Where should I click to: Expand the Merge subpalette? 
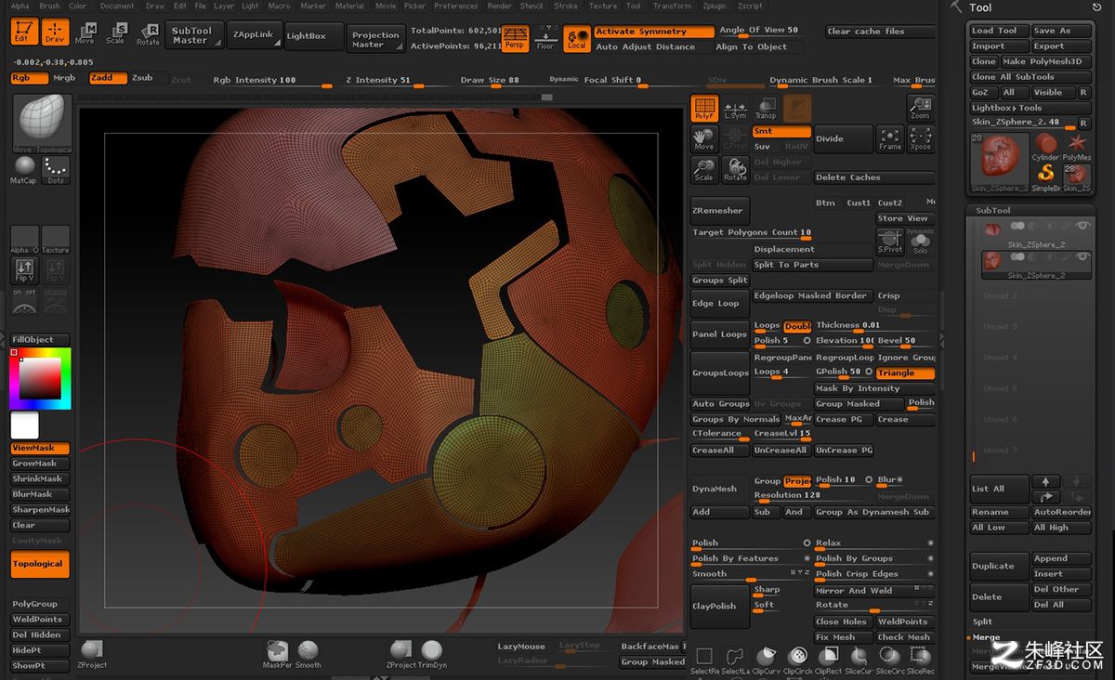987,637
